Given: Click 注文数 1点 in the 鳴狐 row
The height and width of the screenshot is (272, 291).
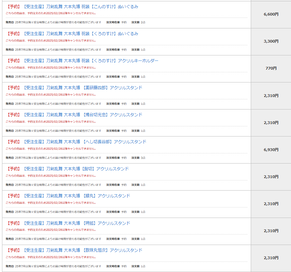Looking at the screenshot, I should coord(138,239).
